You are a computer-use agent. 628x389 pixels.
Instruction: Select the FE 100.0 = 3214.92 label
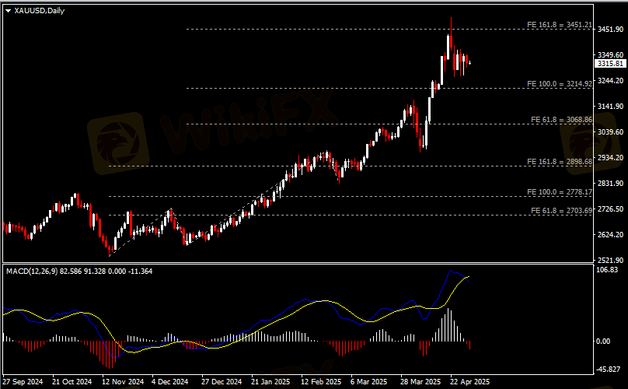[560, 84]
